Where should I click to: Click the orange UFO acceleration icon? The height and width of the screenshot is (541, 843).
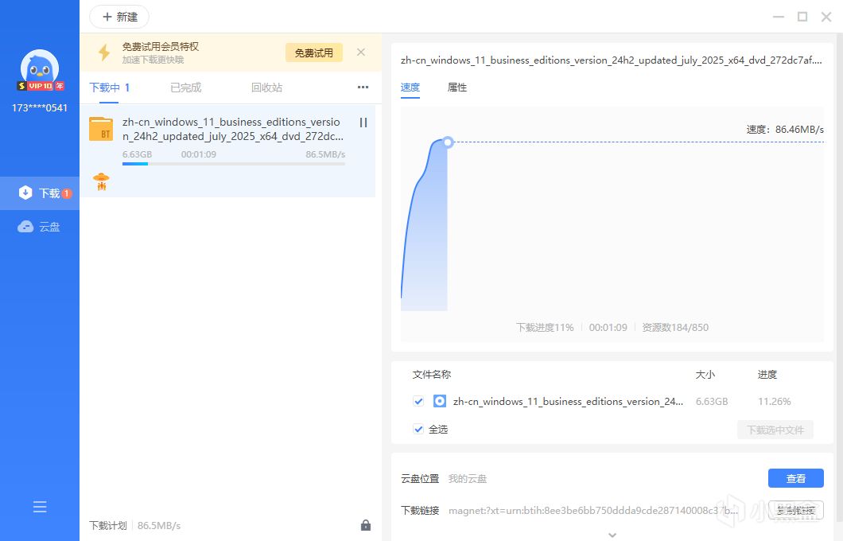[x=101, y=181]
